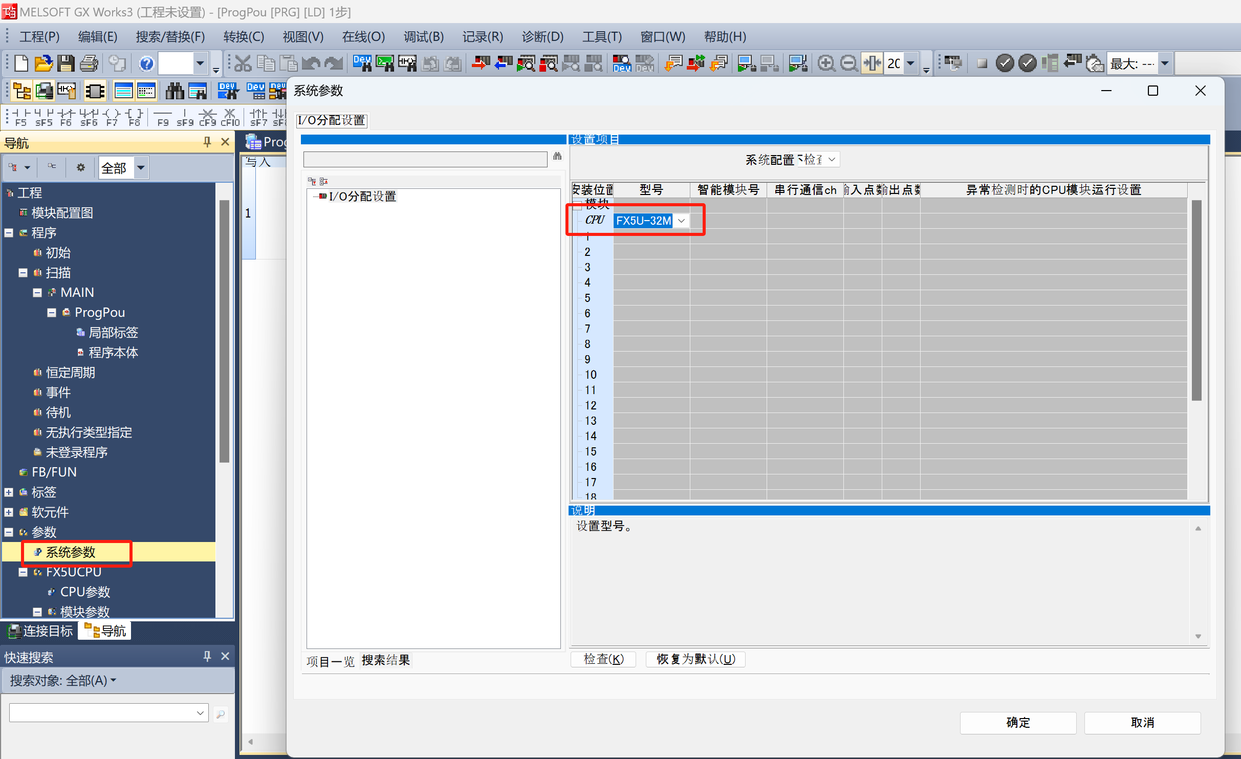Image resolution: width=1241 pixels, height=759 pixels.
Task: Toggle the pin on Navigation panel
Action: 207,142
